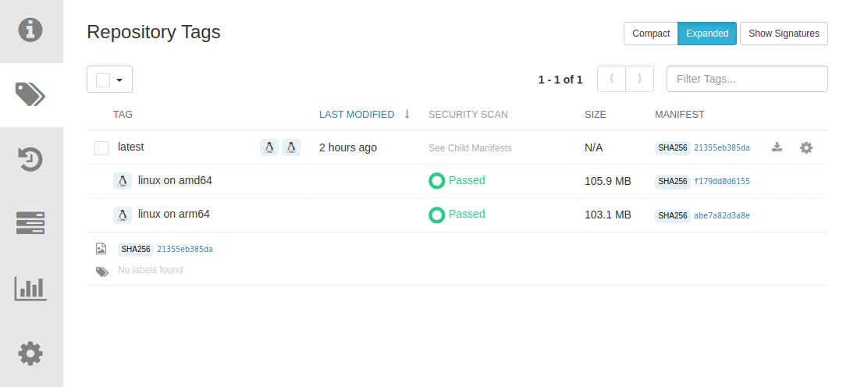Open manifest link f179dd0d6155
Viewport: 850px width, 387px height.
click(x=722, y=181)
